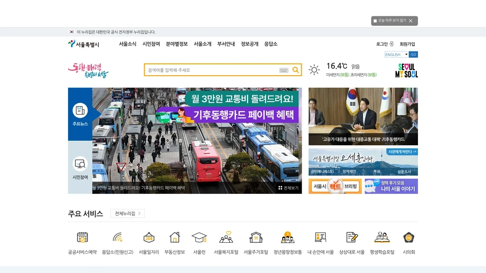
Task: Open the virtual keyboard icon in search box
Action: (284, 70)
